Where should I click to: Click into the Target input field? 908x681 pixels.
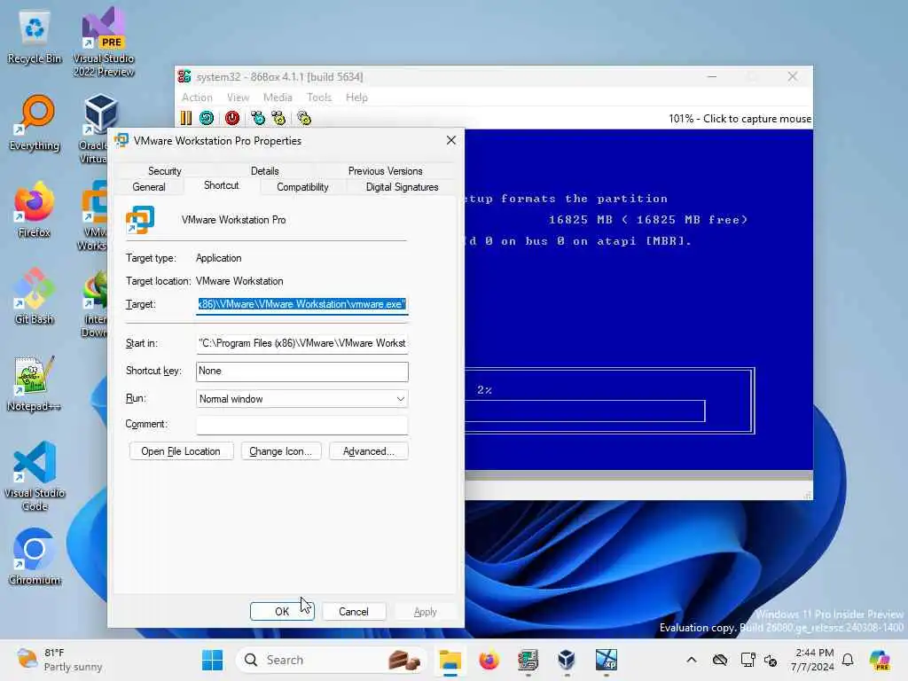coord(302,304)
